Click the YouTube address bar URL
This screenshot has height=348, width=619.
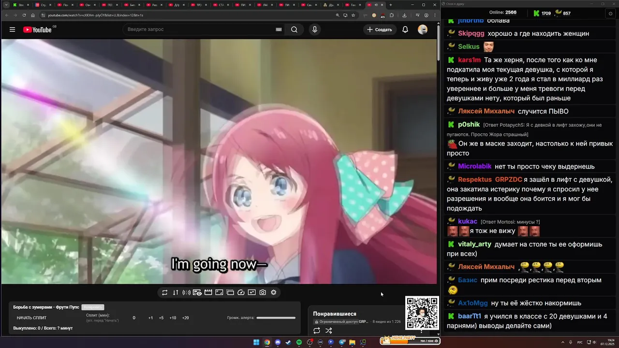pos(96,15)
